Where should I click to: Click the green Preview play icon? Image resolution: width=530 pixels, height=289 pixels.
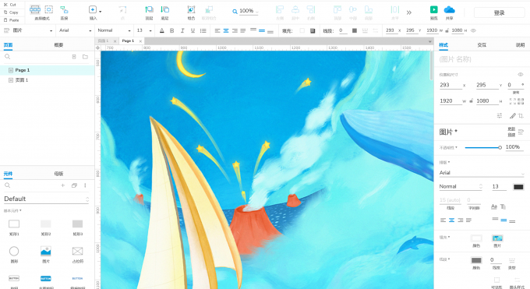(x=433, y=9)
